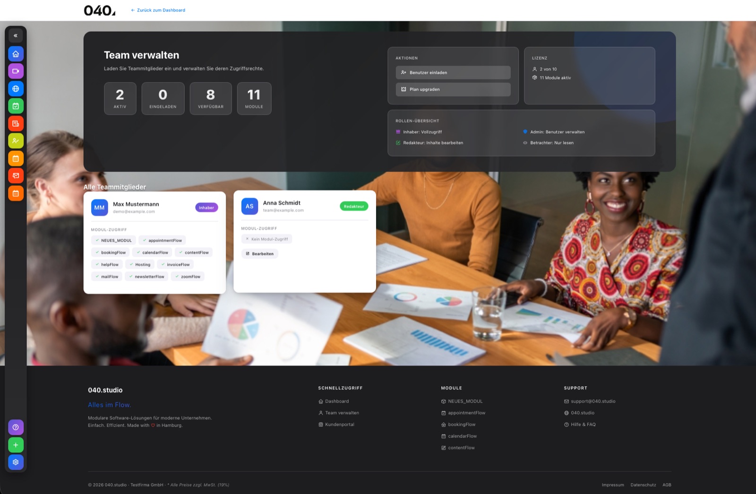Open the home icon in sidebar
The image size is (756, 494).
click(16, 54)
